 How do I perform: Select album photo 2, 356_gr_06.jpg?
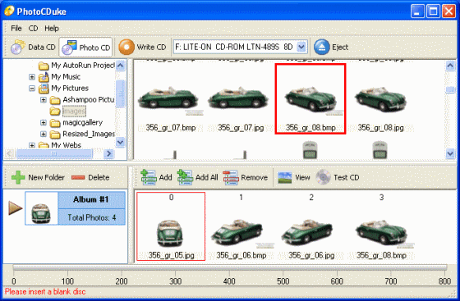pos(311,226)
